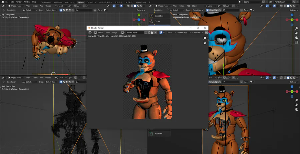Screen dimensions: 300x154
Task: Click zoom magnifier icon in bottom-right camera viewport
Action: (296, 100)
